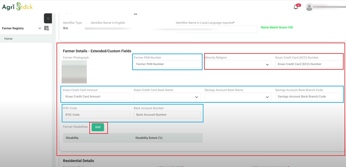Click the Agri Stack logo
This screenshot has width=346, height=167.
[x=17, y=7]
